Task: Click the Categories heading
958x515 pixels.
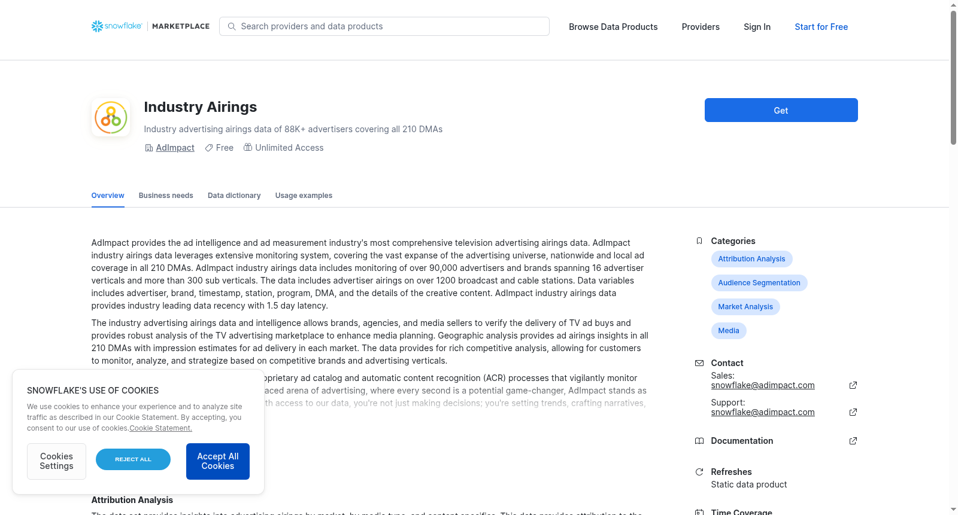Action: [733, 241]
